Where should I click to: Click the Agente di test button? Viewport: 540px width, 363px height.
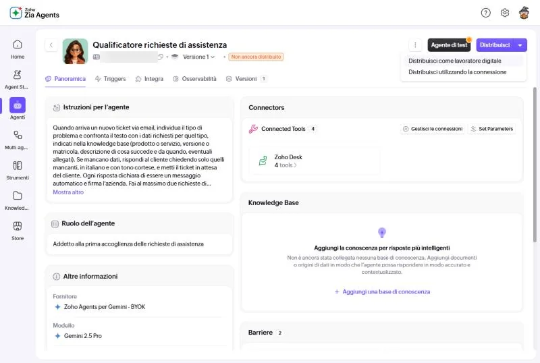449,45
